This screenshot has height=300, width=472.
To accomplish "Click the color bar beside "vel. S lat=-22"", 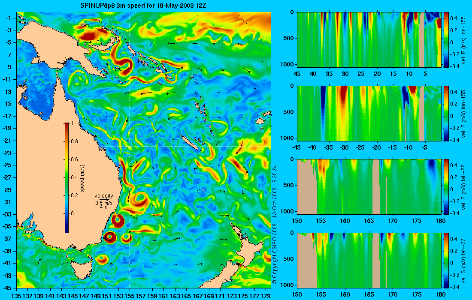I will click(446, 260).
